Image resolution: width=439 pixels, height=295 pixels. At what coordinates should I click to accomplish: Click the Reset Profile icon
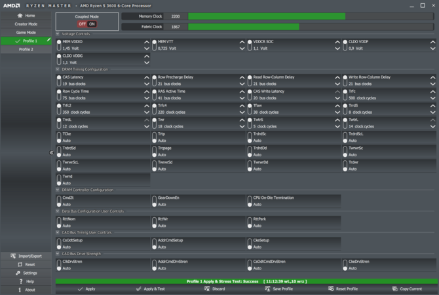pos(331,289)
